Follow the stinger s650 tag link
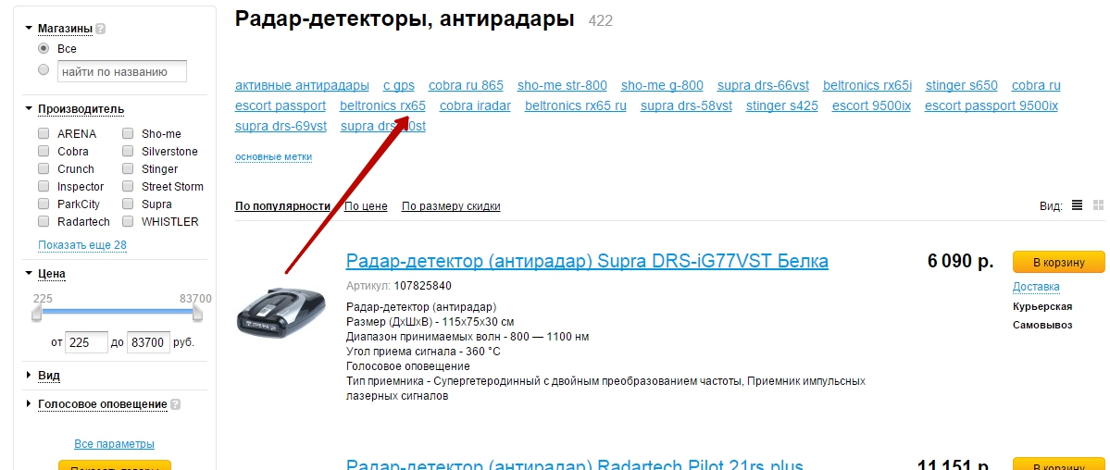The height and width of the screenshot is (470, 1110). tap(961, 86)
